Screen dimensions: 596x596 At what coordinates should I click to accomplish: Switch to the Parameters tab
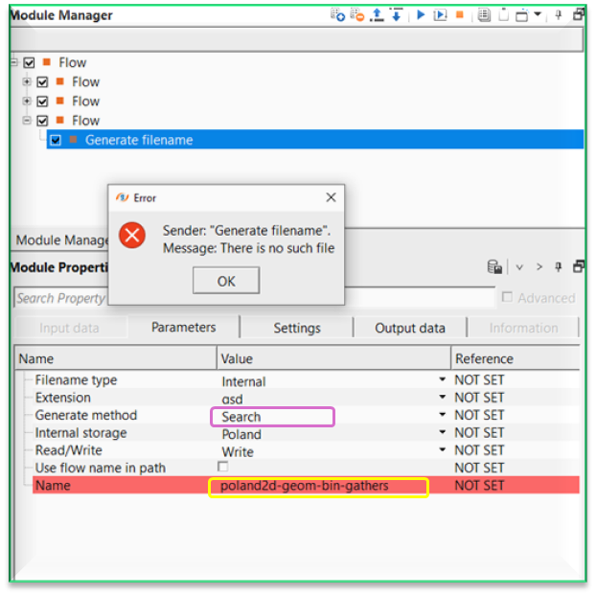tap(184, 328)
